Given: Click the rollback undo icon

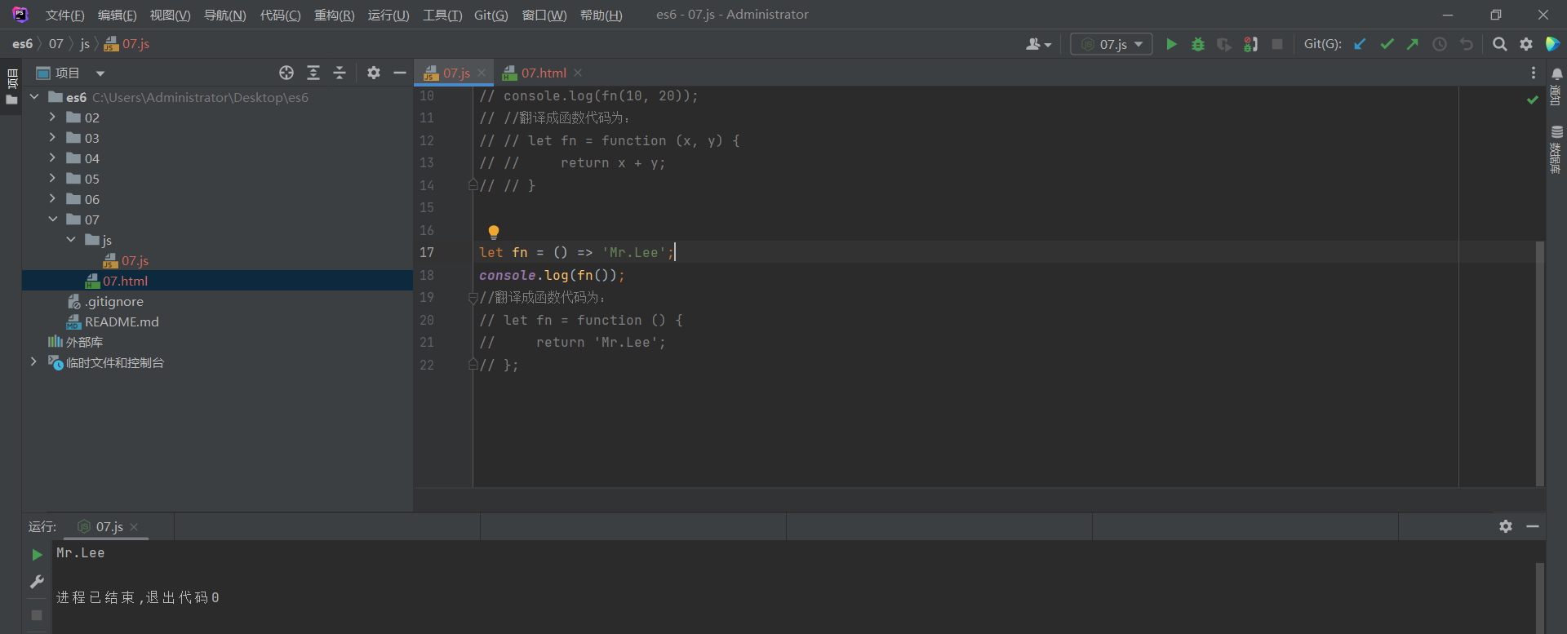Looking at the screenshot, I should 1467,44.
